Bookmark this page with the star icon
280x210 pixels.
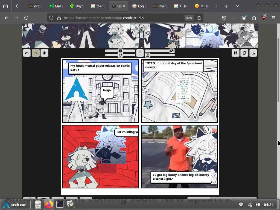pos(199,18)
